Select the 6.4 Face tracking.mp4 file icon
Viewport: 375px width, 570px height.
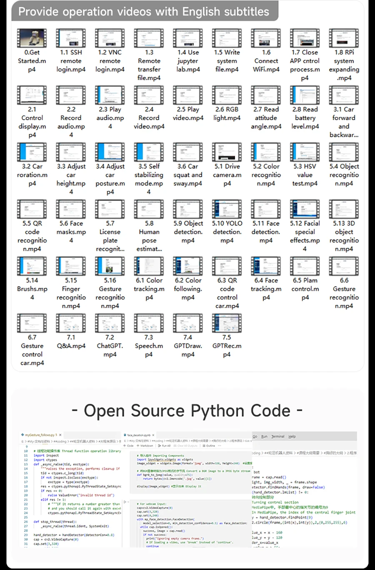(266, 266)
